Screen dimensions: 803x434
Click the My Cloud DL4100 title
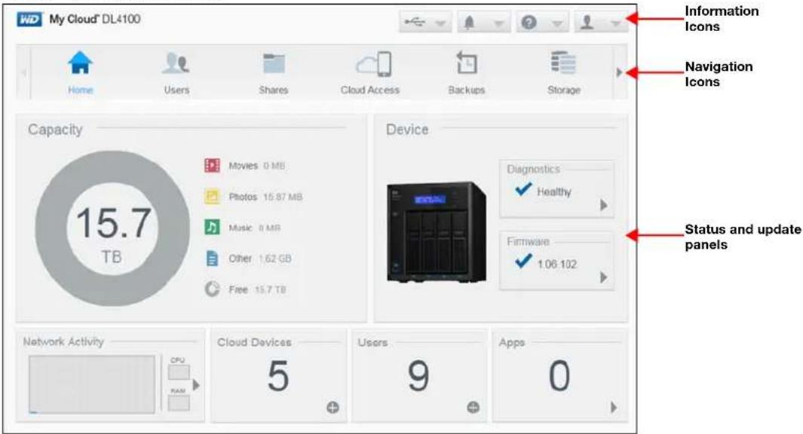point(95,20)
